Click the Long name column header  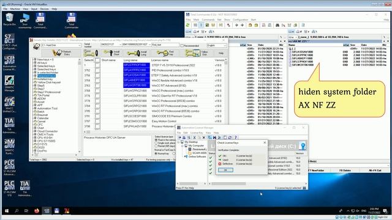[x=130, y=60]
